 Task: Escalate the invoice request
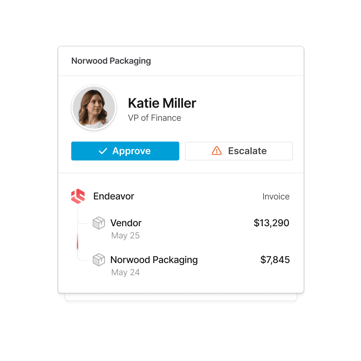(x=239, y=151)
